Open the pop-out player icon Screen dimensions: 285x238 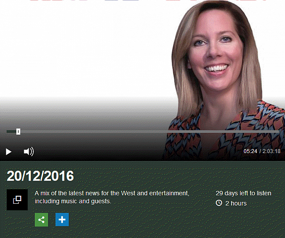(17, 200)
